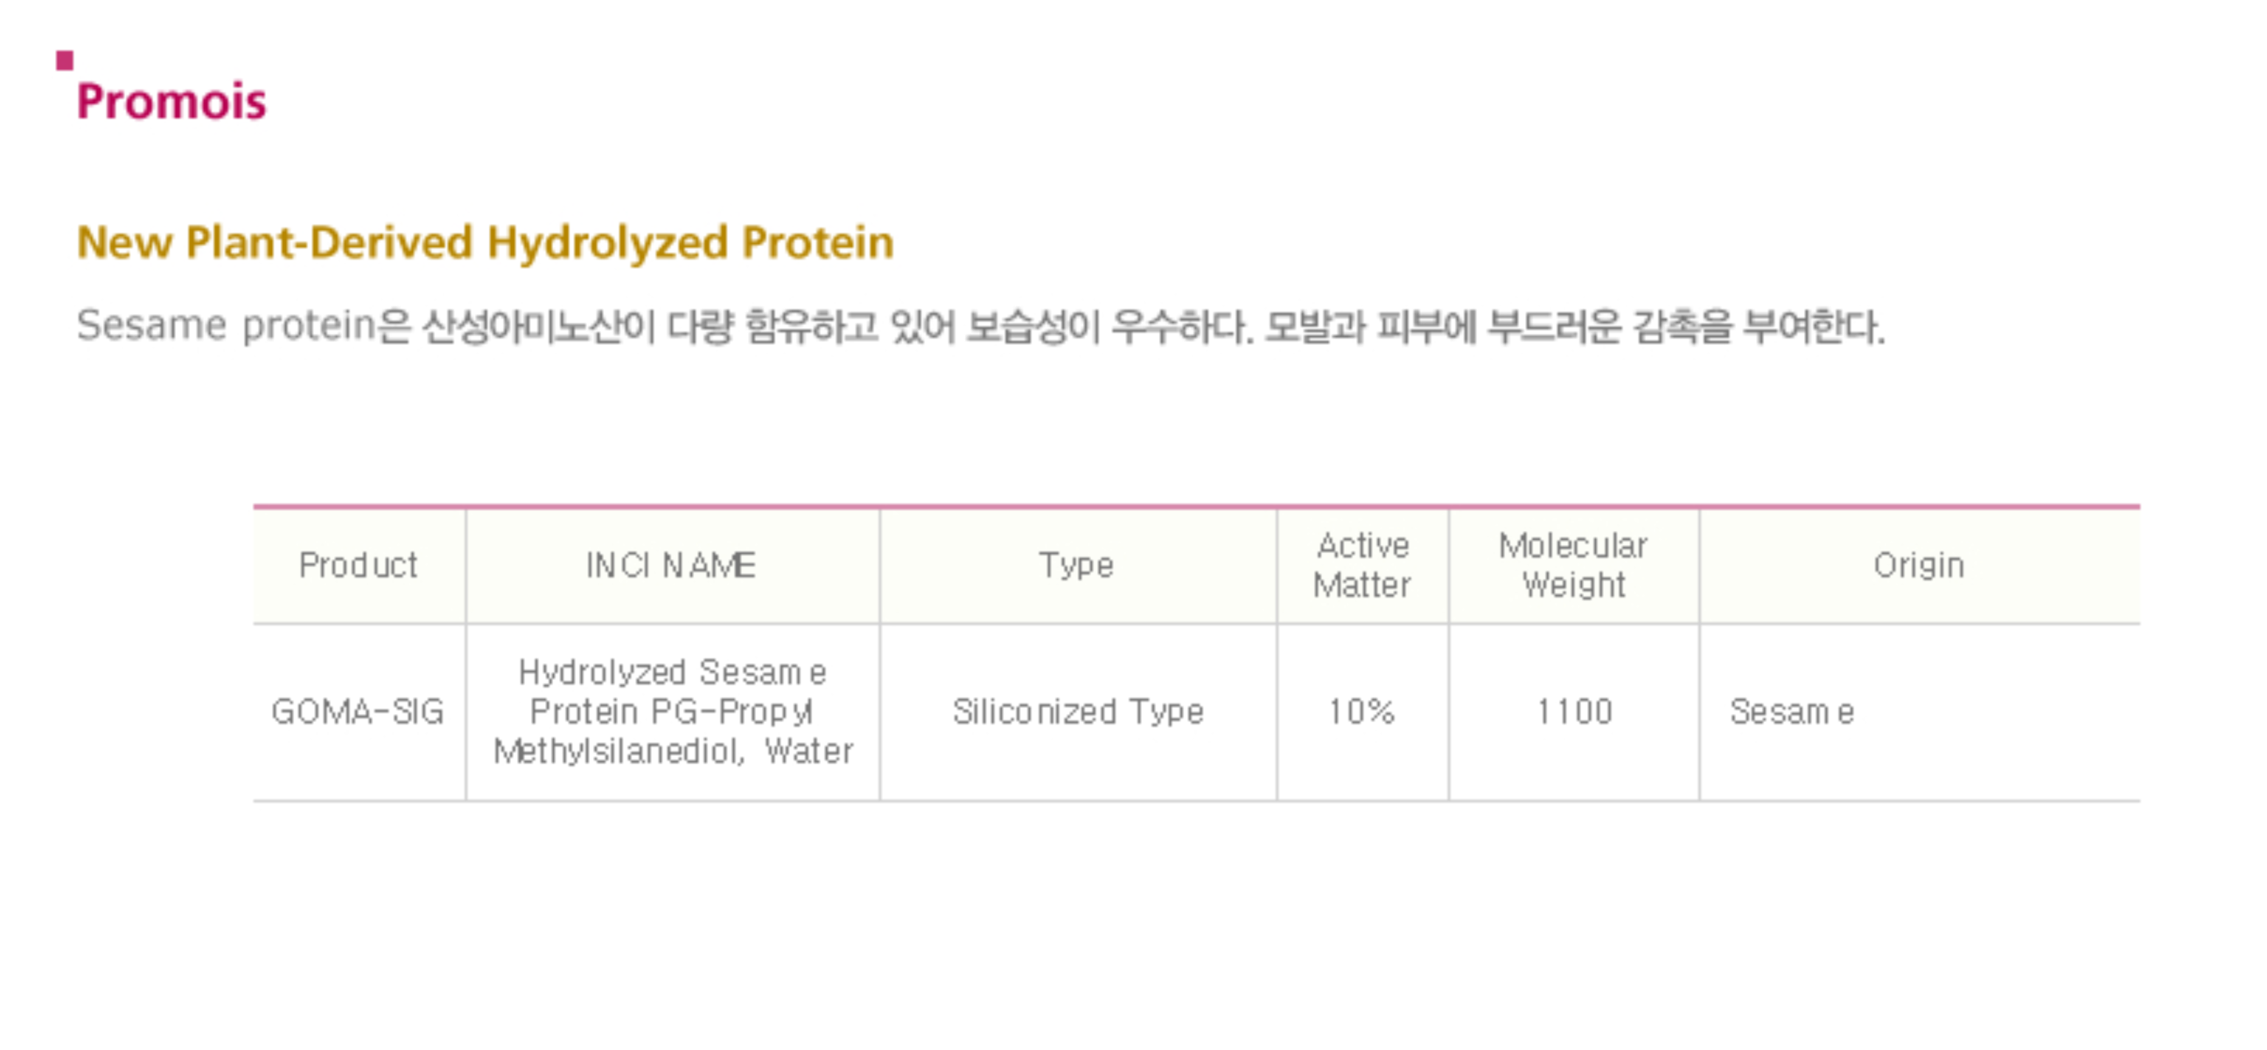
Task: Click the 10% active matter value
Action: [x=1361, y=711]
